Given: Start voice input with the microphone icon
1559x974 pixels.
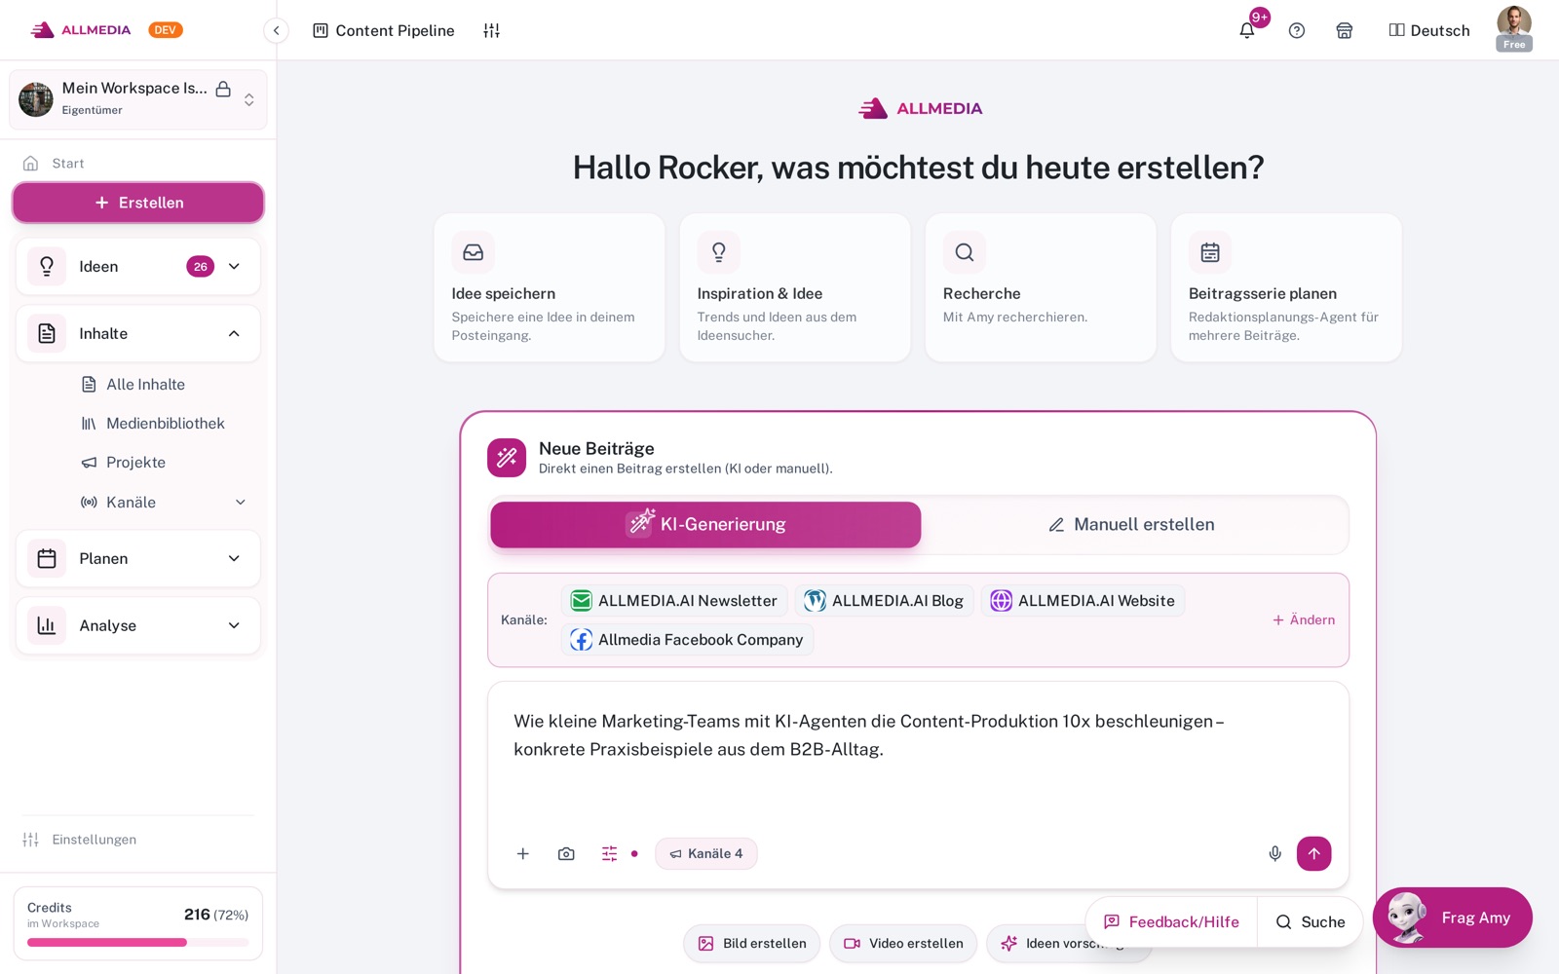Looking at the screenshot, I should coord(1274,853).
